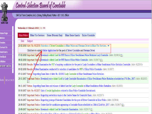Click the date text Wednesday 21 February 2018
The width and height of the screenshot is (152, 114).
point(28,28)
